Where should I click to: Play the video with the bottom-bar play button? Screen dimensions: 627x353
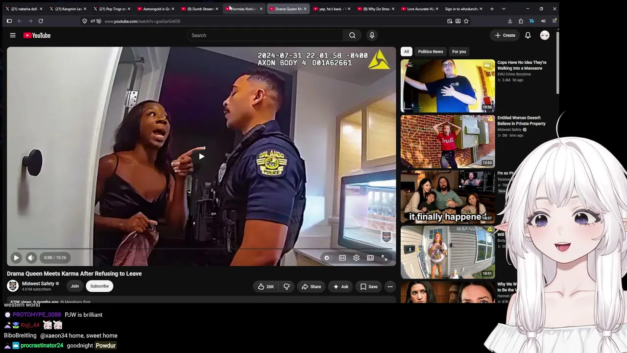16,257
